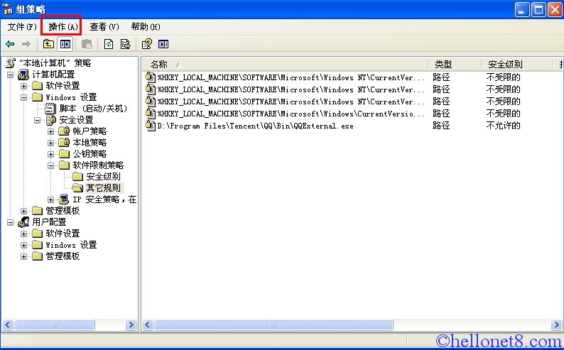
Task: Open the 查看(V) menu
Action: [104, 27]
